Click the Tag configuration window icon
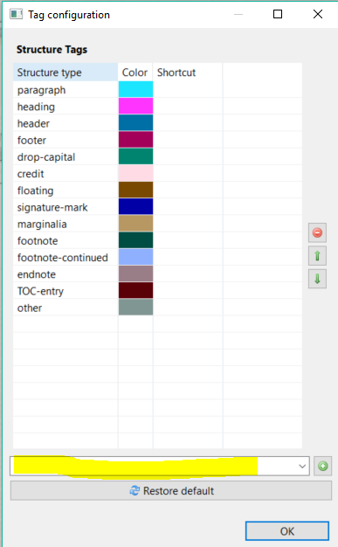Screen dimensions: 338x547 (16, 14)
